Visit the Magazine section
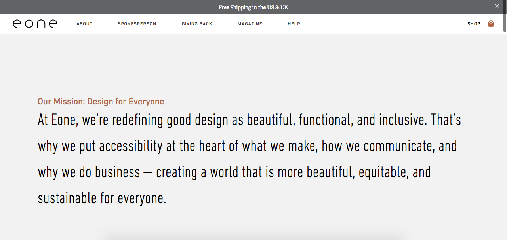Viewport: 507px width, 240px height. click(x=250, y=24)
